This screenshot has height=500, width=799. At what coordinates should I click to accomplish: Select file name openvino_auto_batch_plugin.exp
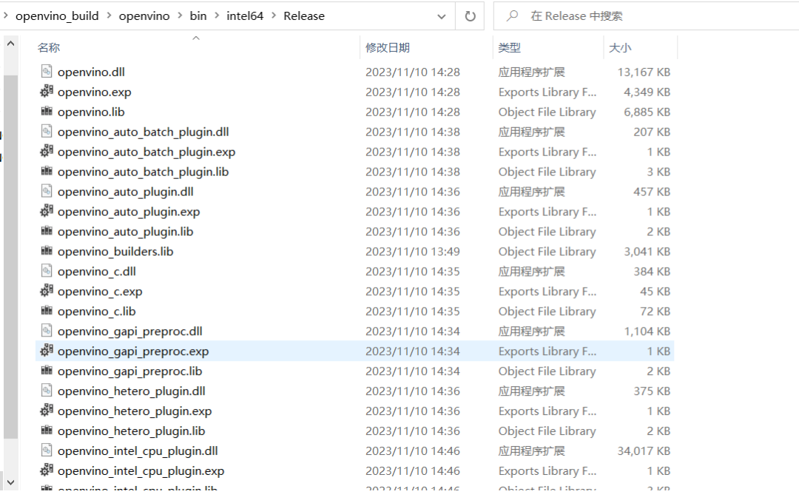[x=146, y=152]
